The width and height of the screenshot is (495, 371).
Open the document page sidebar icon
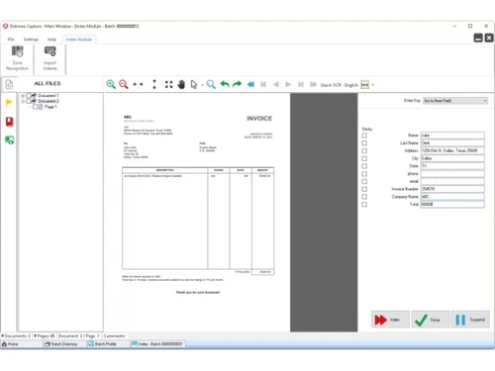(x=9, y=84)
